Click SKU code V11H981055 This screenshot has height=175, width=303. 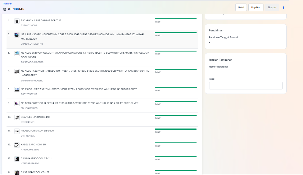coord(28,136)
